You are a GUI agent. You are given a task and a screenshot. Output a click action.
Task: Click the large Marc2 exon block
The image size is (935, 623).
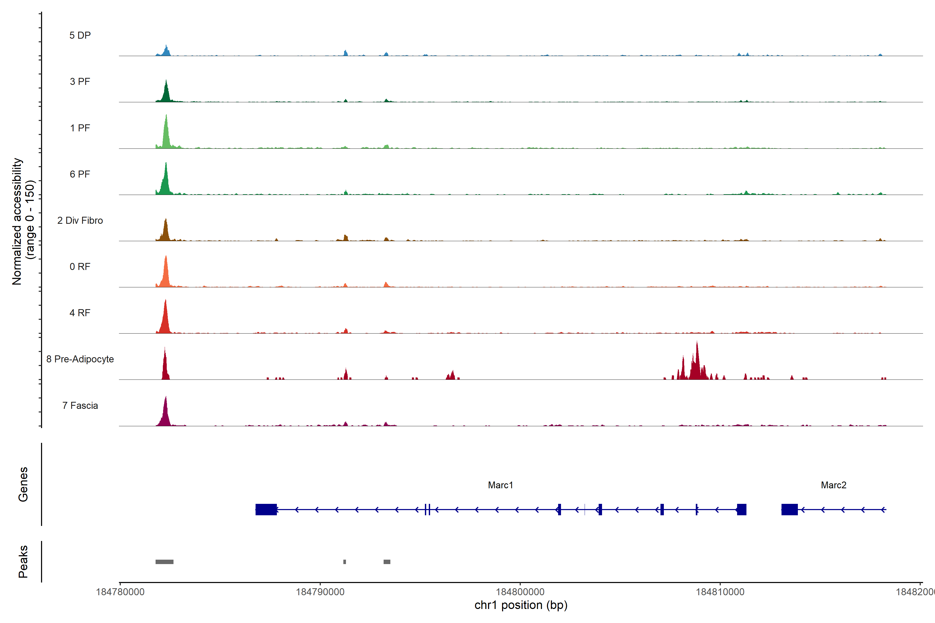pos(790,509)
